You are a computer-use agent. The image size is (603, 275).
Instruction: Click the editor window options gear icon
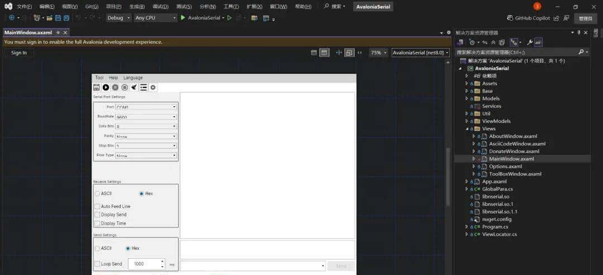[x=448, y=33]
